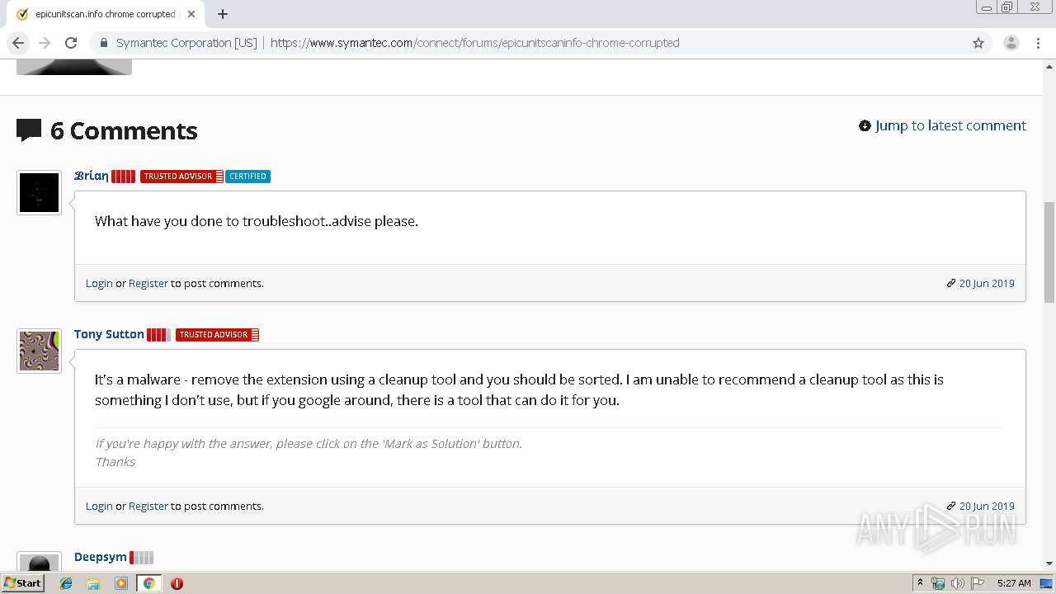Open Brian's profile name link
The width and height of the screenshot is (1056, 594).
point(91,176)
